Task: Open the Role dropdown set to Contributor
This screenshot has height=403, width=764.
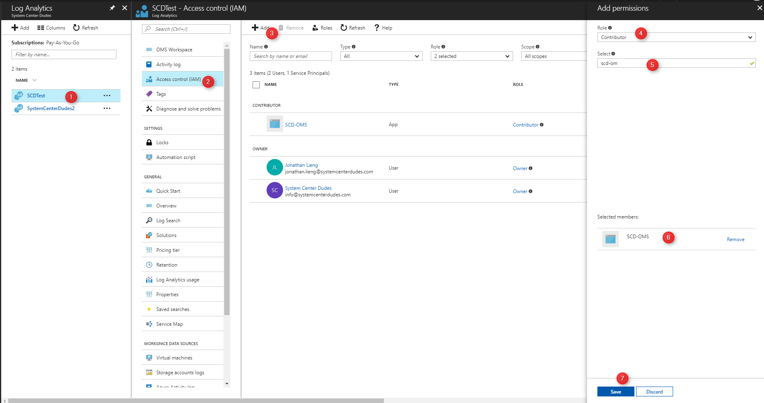Action: pos(676,37)
